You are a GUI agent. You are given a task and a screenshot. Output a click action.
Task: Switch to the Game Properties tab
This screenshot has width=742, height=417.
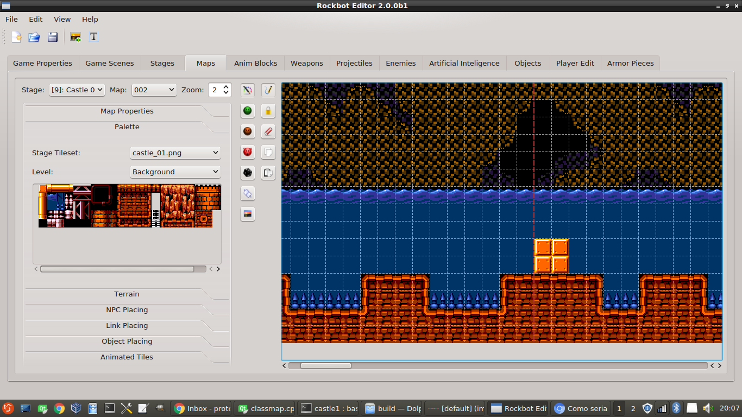click(x=42, y=63)
